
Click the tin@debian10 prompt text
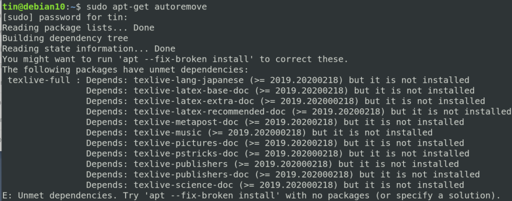click(34, 6)
